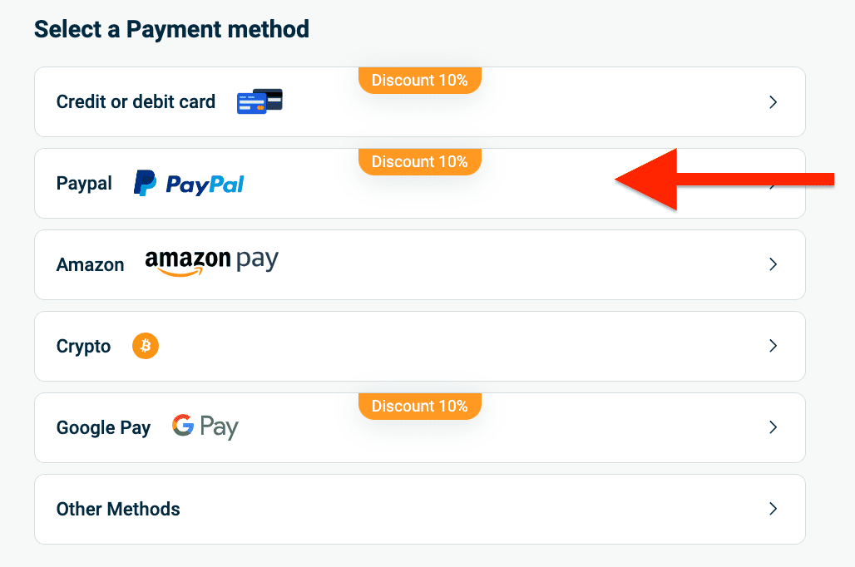Viewport: 855px width, 567px height.
Task: Expand the Other Methods chevron
Action: point(773,509)
